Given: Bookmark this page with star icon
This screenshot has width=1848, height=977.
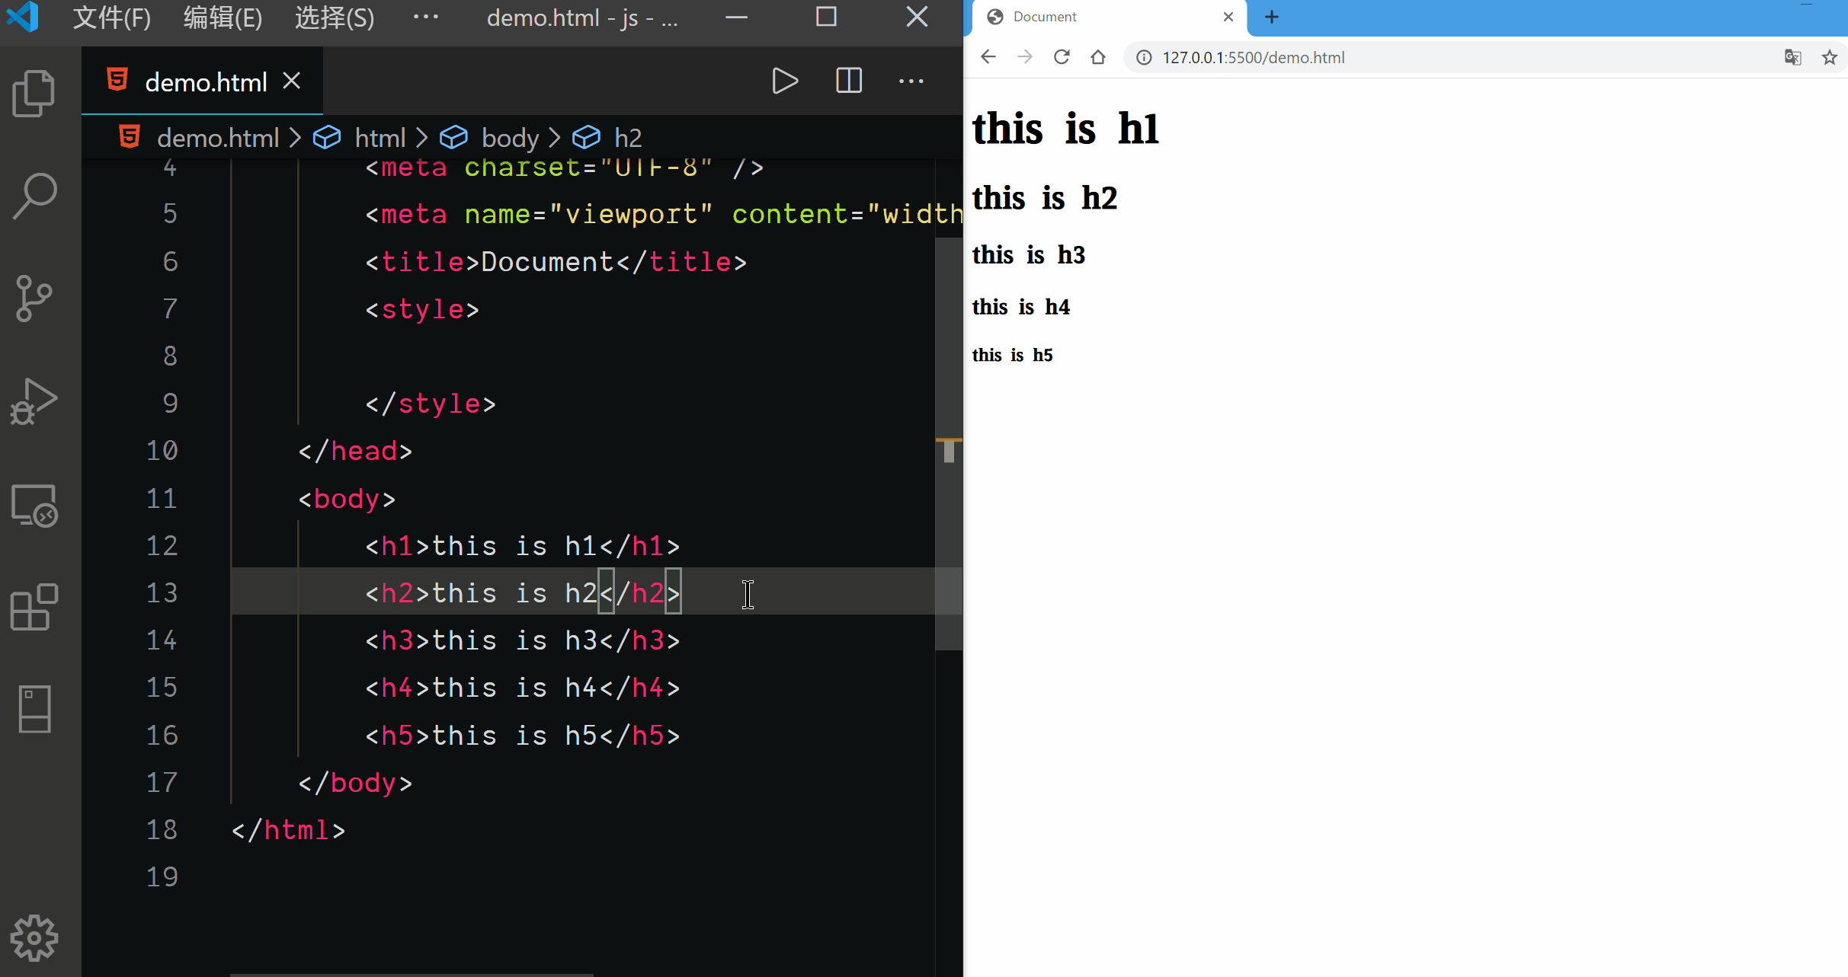Looking at the screenshot, I should (x=1829, y=57).
